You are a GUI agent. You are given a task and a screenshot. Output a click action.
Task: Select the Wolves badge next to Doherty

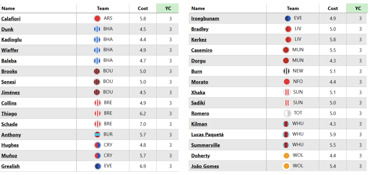coord(287,156)
